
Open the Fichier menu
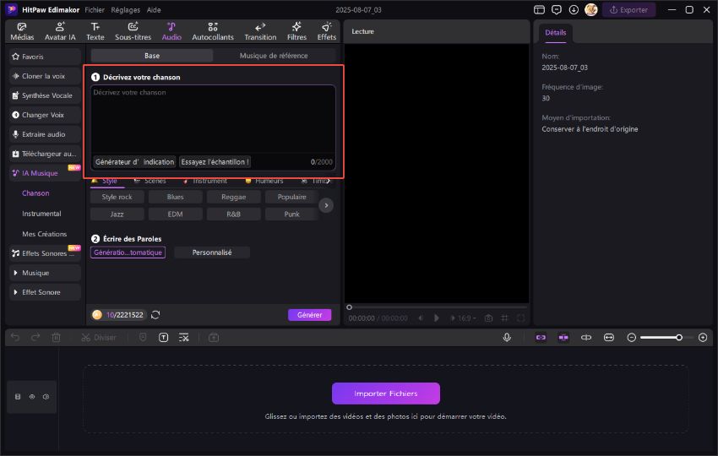95,9
